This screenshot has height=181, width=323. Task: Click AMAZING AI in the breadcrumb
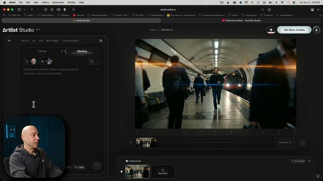[167, 30]
